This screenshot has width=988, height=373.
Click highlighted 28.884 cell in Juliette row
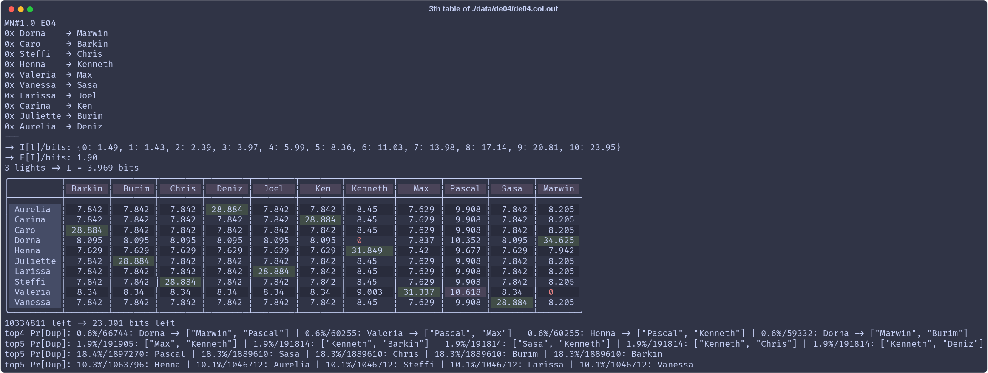pyautogui.click(x=133, y=261)
